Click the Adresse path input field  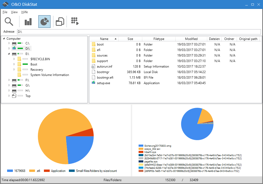point(139,32)
